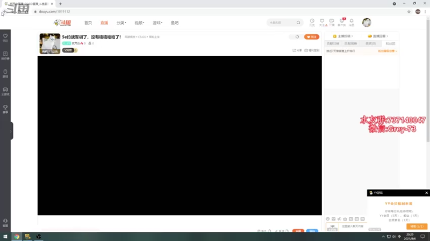430x241 pixels.
Task: Click the check-in link beside 分享
Action: click(312, 50)
